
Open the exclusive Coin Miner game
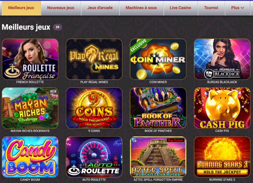[x=158, y=59]
